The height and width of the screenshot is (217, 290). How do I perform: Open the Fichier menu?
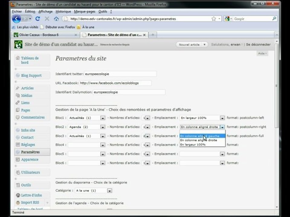(x=17, y=11)
